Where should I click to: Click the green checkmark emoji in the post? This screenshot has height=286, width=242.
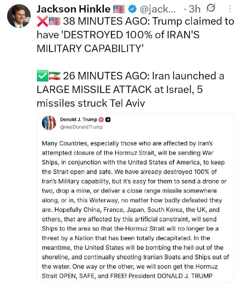[x=43, y=76]
